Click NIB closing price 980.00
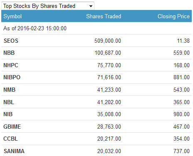Viewport: 193px width, 156px height. pyautogui.click(x=181, y=114)
